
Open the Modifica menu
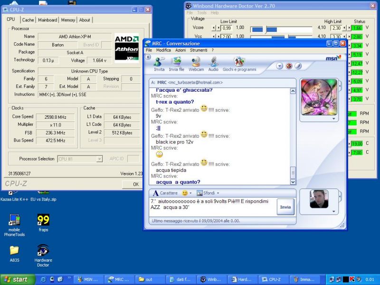click(163, 50)
